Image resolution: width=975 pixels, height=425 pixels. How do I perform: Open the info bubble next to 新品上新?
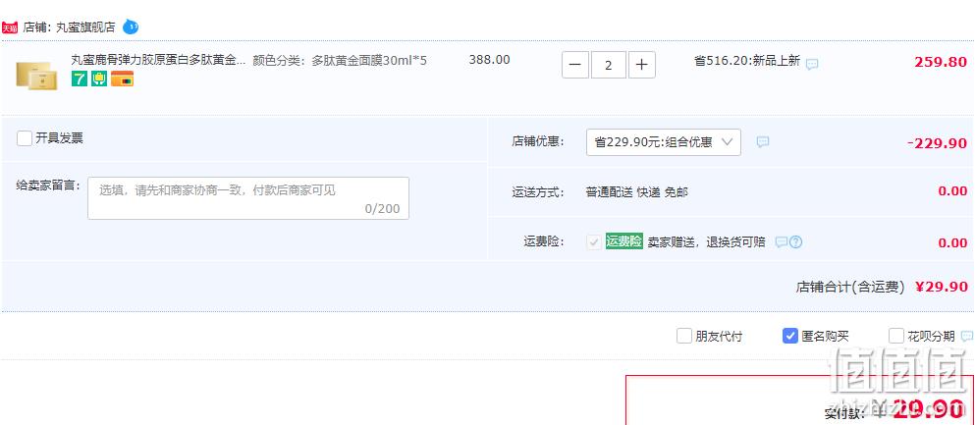(x=812, y=64)
